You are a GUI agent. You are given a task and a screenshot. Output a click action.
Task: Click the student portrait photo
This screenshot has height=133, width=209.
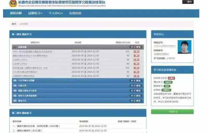(185, 47)
